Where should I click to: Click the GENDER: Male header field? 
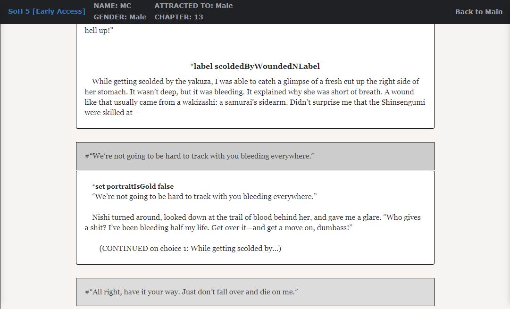point(120,17)
